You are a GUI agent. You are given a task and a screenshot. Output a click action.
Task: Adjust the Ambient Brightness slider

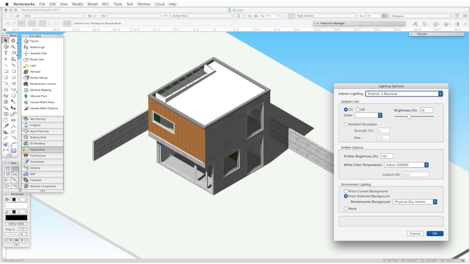click(409, 117)
